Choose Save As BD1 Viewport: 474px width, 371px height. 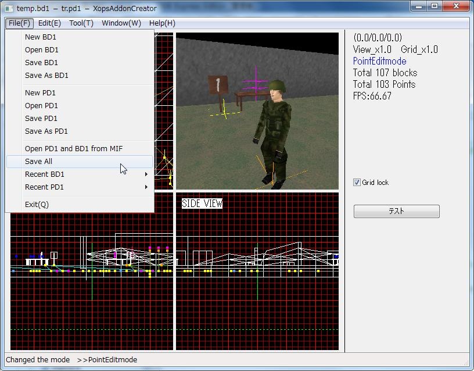point(80,76)
